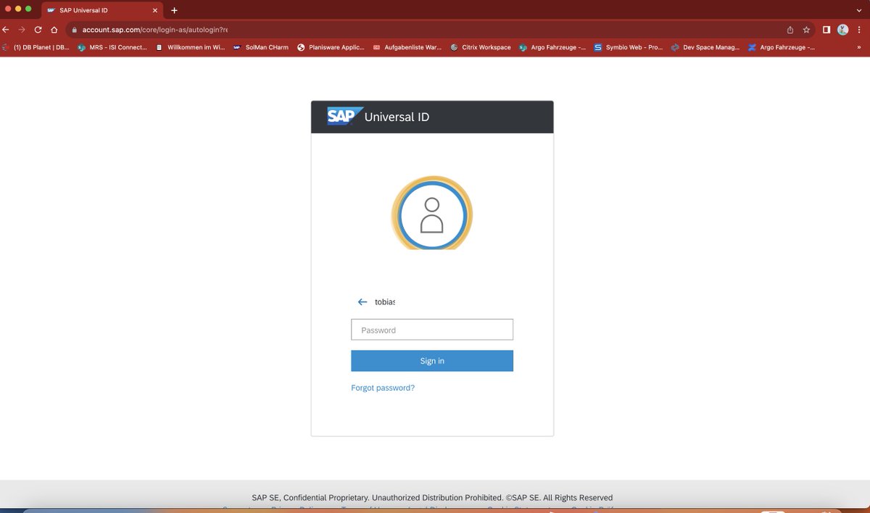Open the Citrix Workspace bookmark
The image size is (870, 513).
[x=481, y=47]
